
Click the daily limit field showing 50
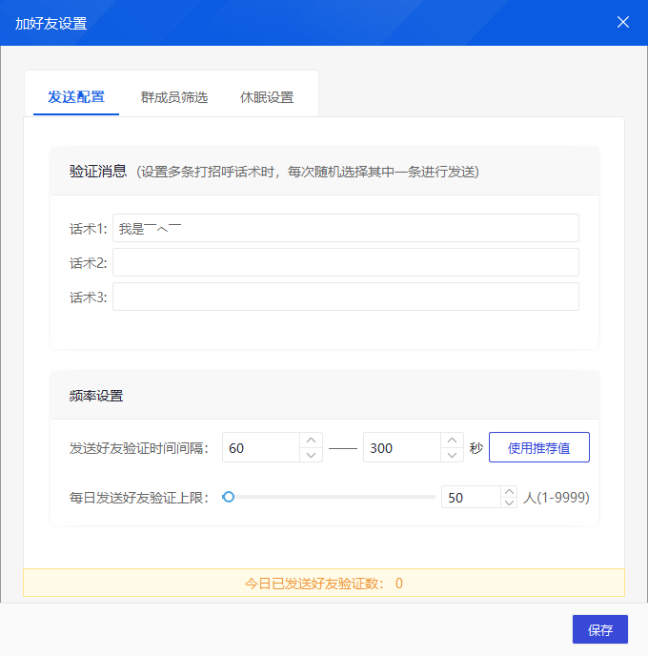click(470, 498)
